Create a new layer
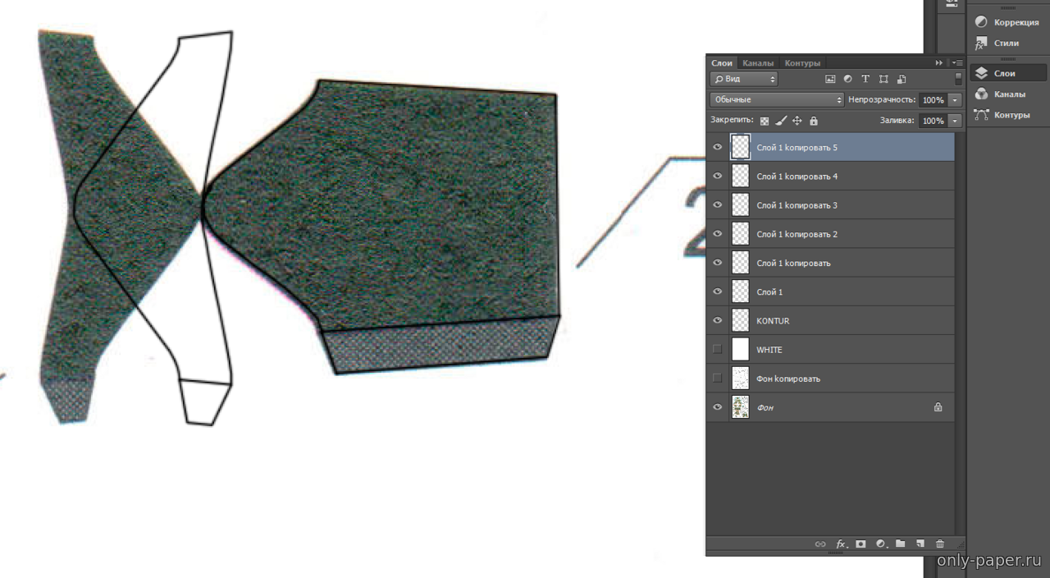This screenshot has width=1050, height=578. [x=920, y=544]
